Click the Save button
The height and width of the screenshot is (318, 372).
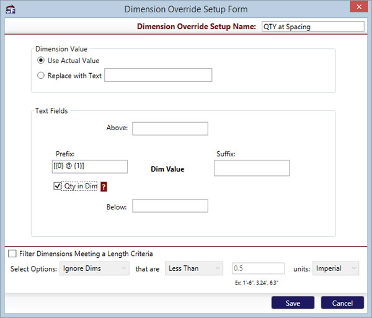(293, 303)
